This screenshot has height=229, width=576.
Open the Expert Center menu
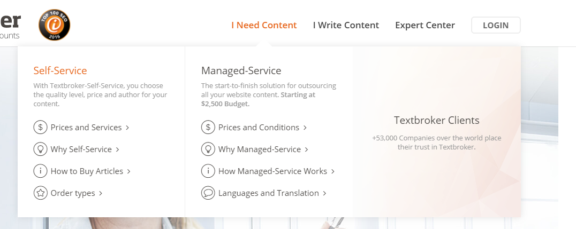[x=425, y=25]
